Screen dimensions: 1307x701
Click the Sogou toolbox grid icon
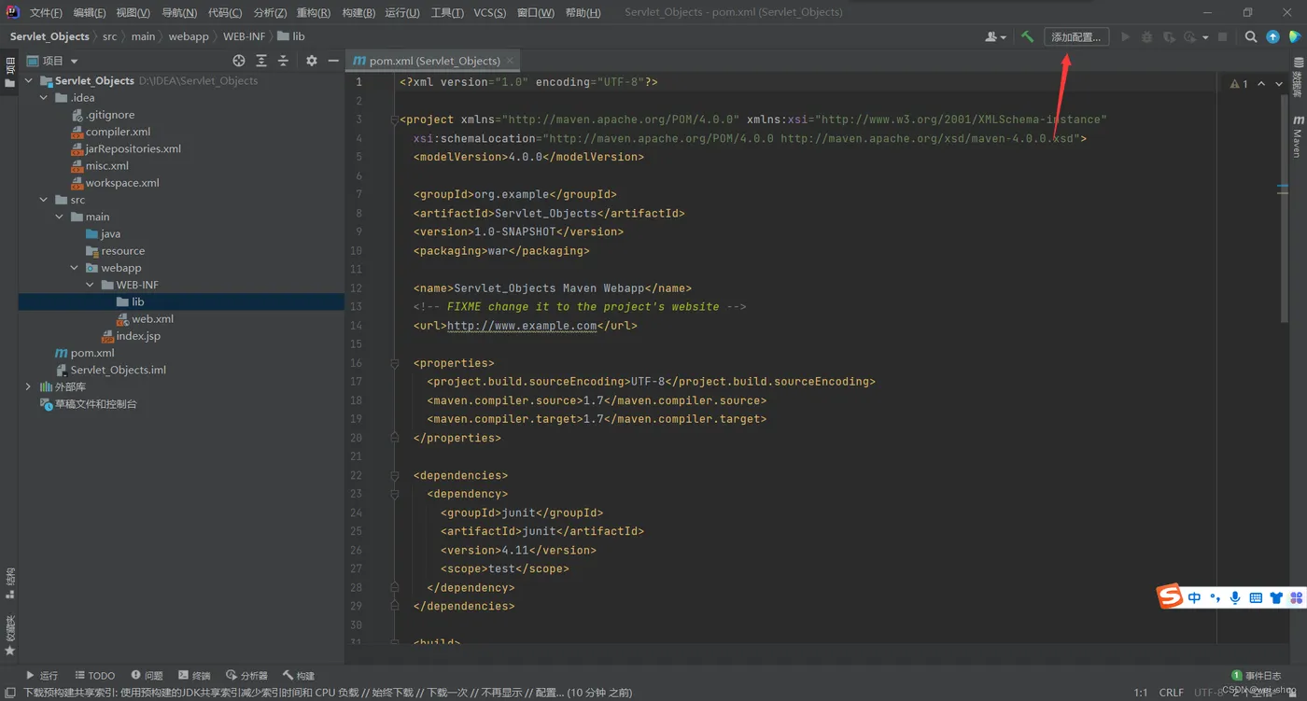(1296, 597)
